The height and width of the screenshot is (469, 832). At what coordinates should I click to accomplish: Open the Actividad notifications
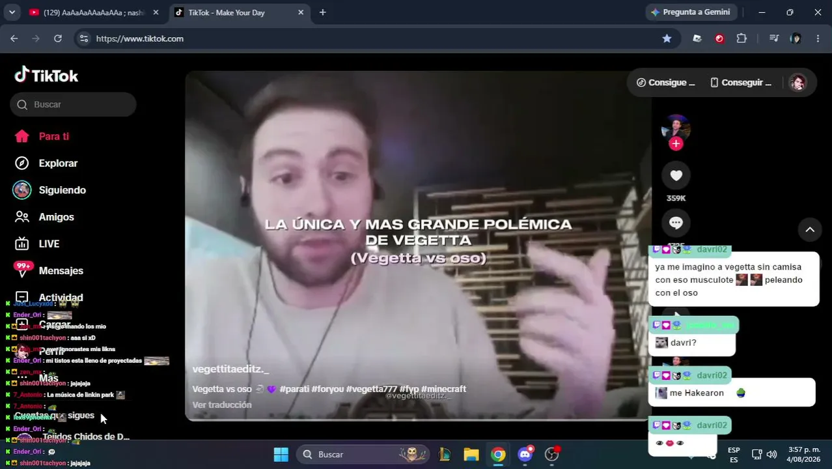49,297
